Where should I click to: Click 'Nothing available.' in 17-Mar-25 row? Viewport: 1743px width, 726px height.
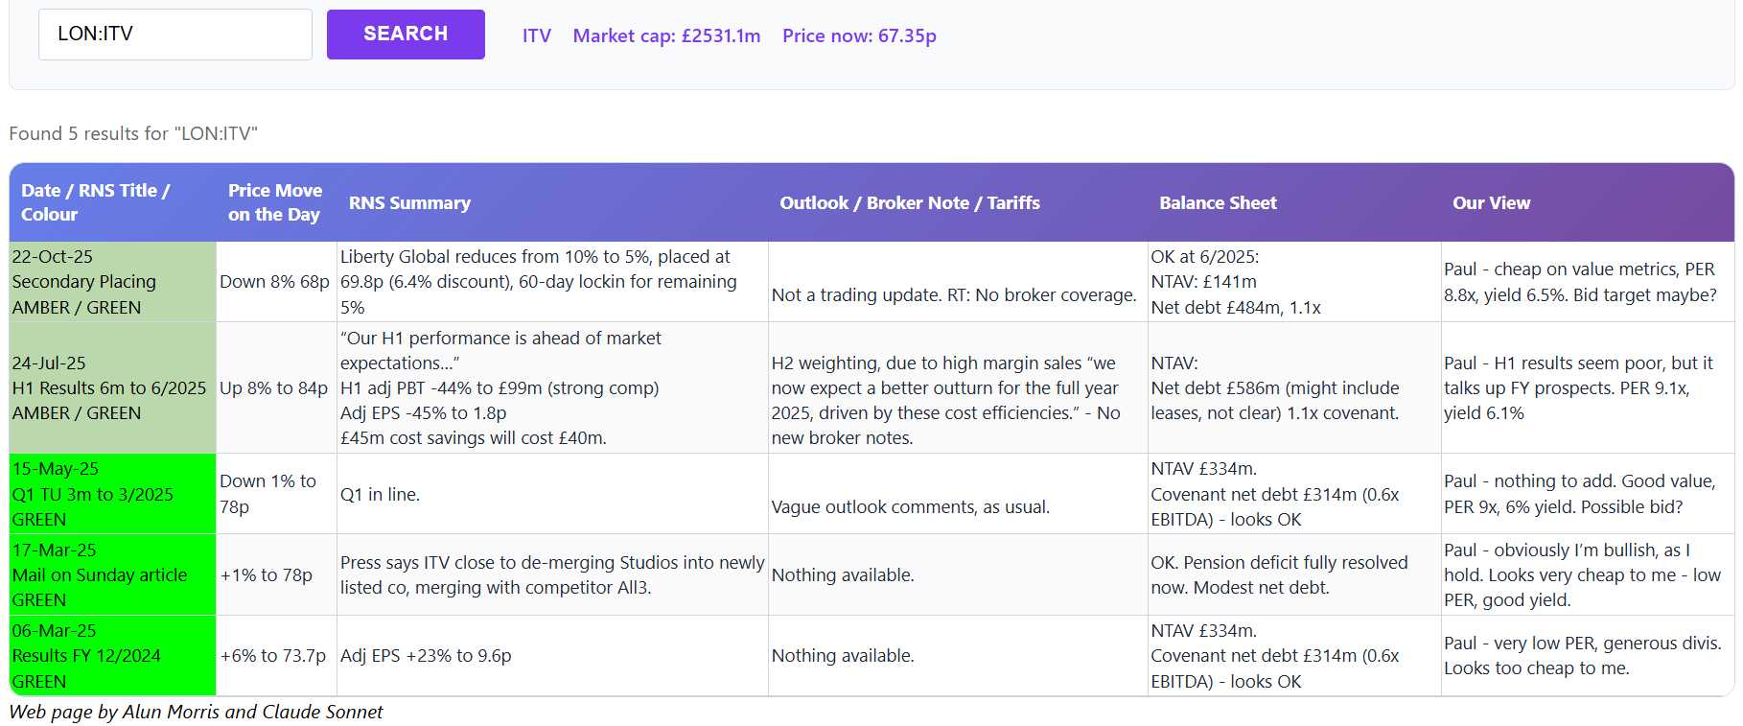(958, 574)
